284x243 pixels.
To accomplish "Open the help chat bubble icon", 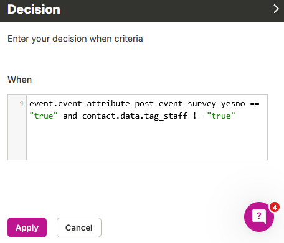I will (x=259, y=217).
